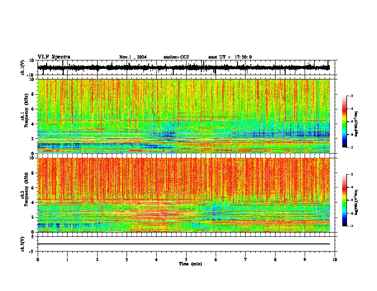Click time axis tick label "5"

(x=186, y=260)
